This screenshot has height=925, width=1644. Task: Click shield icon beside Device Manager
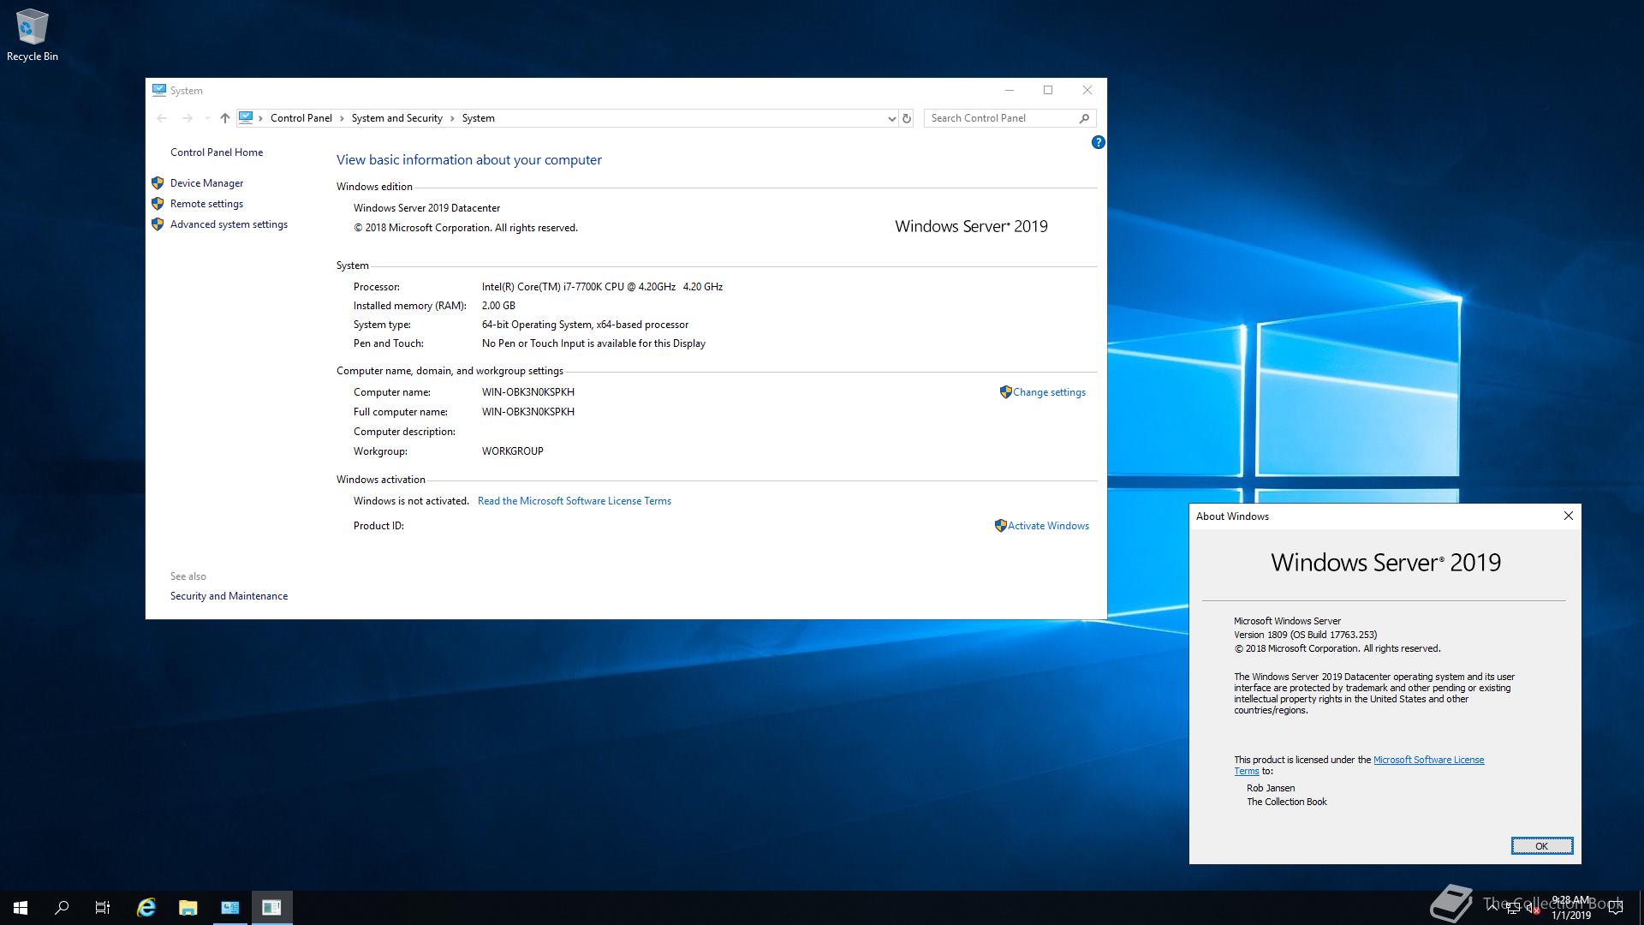(158, 183)
